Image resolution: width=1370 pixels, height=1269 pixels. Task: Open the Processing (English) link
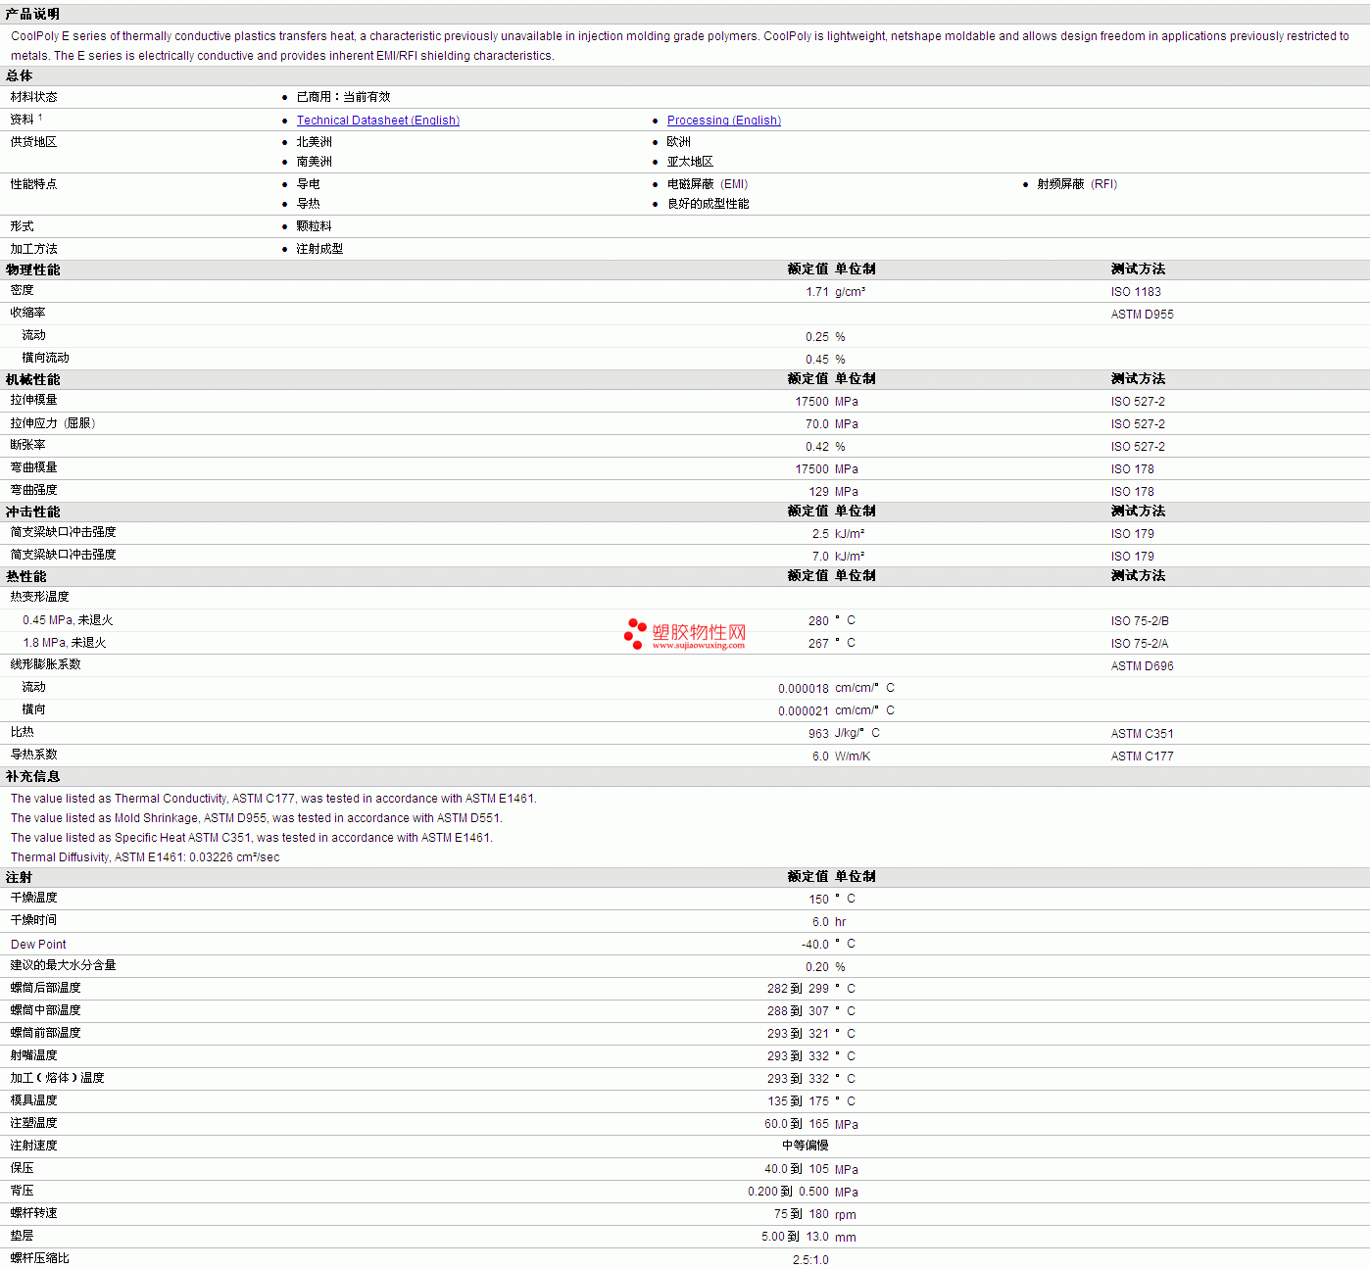click(x=724, y=121)
